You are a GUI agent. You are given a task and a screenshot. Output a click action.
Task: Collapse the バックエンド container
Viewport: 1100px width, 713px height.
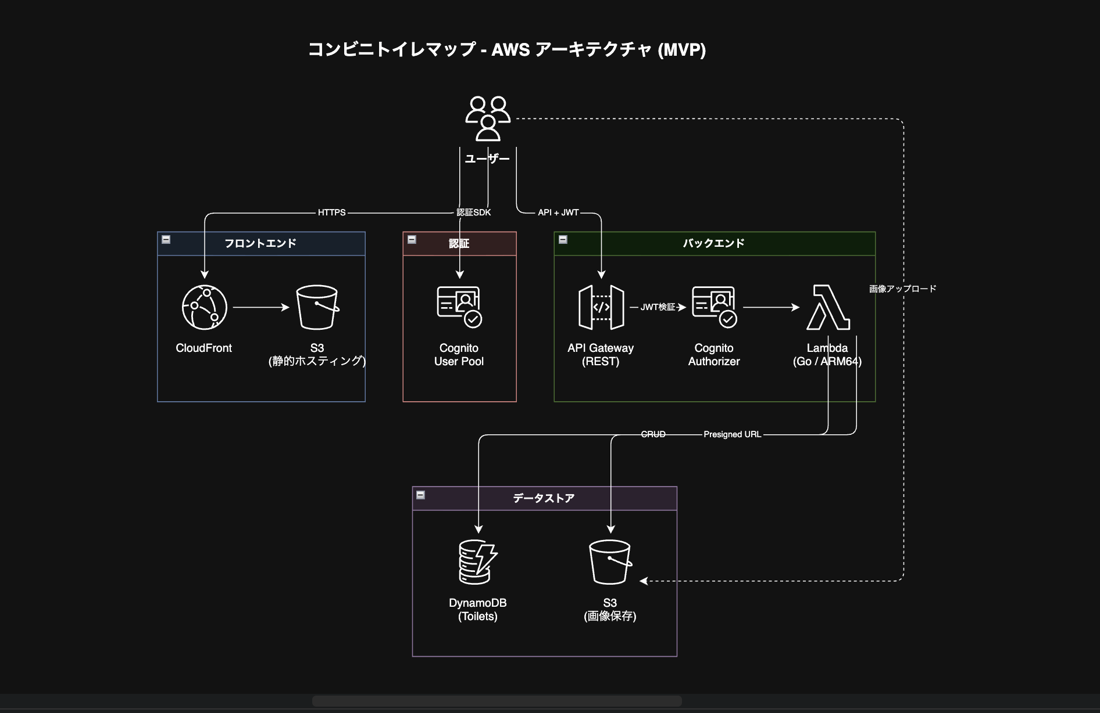click(x=563, y=239)
